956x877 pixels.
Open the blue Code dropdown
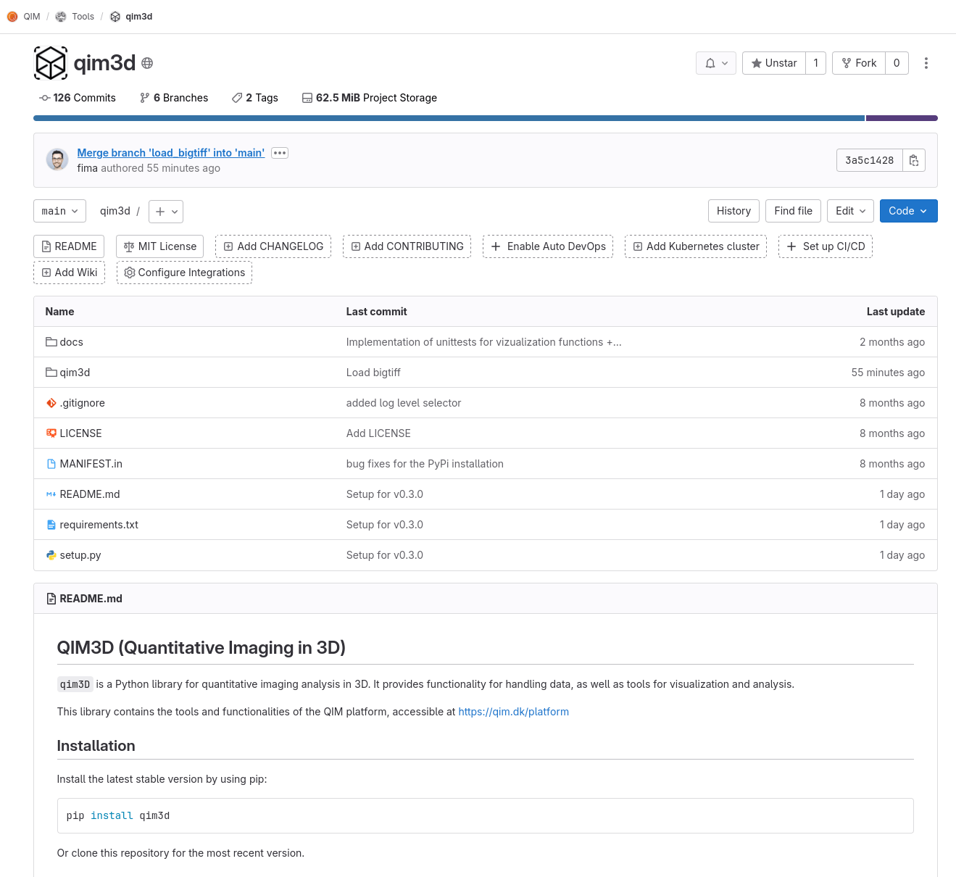click(908, 211)
